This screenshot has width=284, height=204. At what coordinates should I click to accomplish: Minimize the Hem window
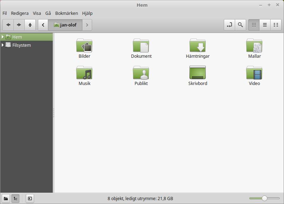(x=261, y=5)
